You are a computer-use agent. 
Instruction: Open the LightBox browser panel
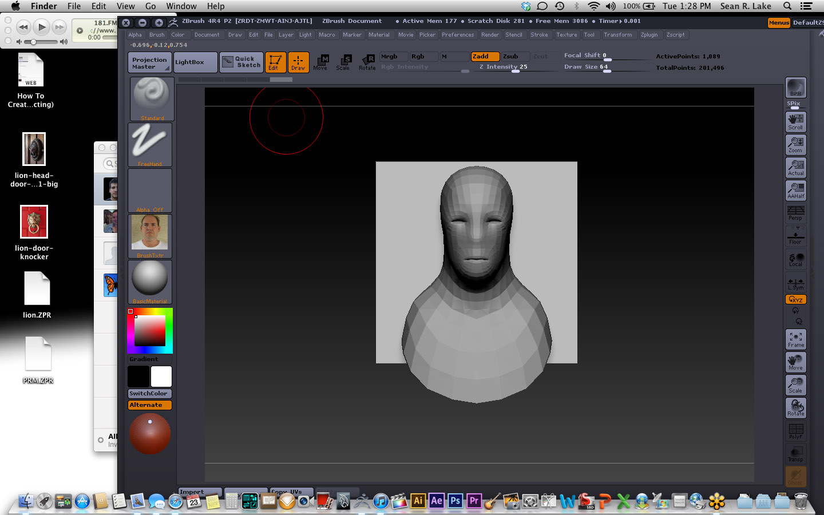195,62
